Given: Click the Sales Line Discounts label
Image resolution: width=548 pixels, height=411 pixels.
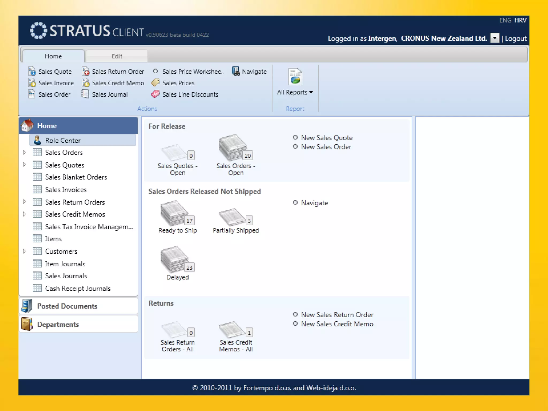Looking at the screenshot, I should tap(190, 94).
